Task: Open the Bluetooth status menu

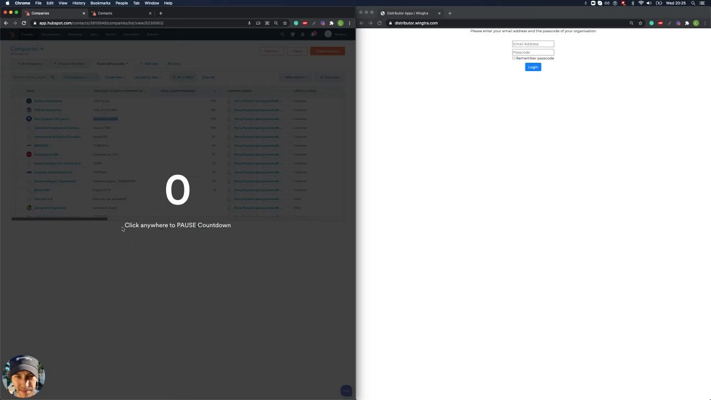Action: coord(633,3)
